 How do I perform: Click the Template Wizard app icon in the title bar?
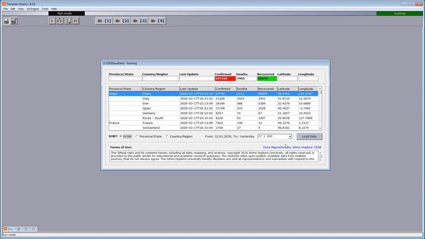click(4, 4)
